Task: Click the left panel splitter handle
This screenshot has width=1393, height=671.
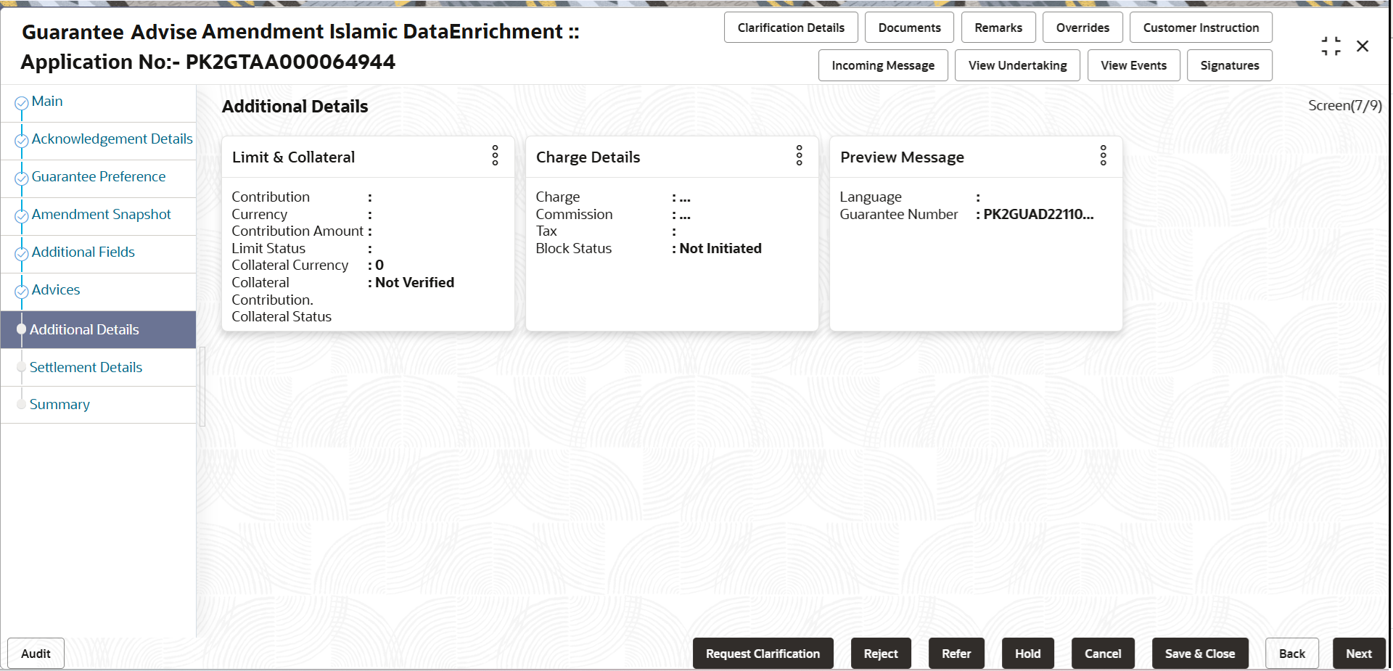Action: 202,387
